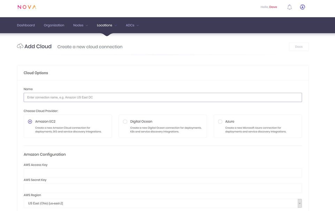The height and width of the screenshot is (211, 335).
Task: Click the 'AWS Region' label
Action: [x=32, y=195]
